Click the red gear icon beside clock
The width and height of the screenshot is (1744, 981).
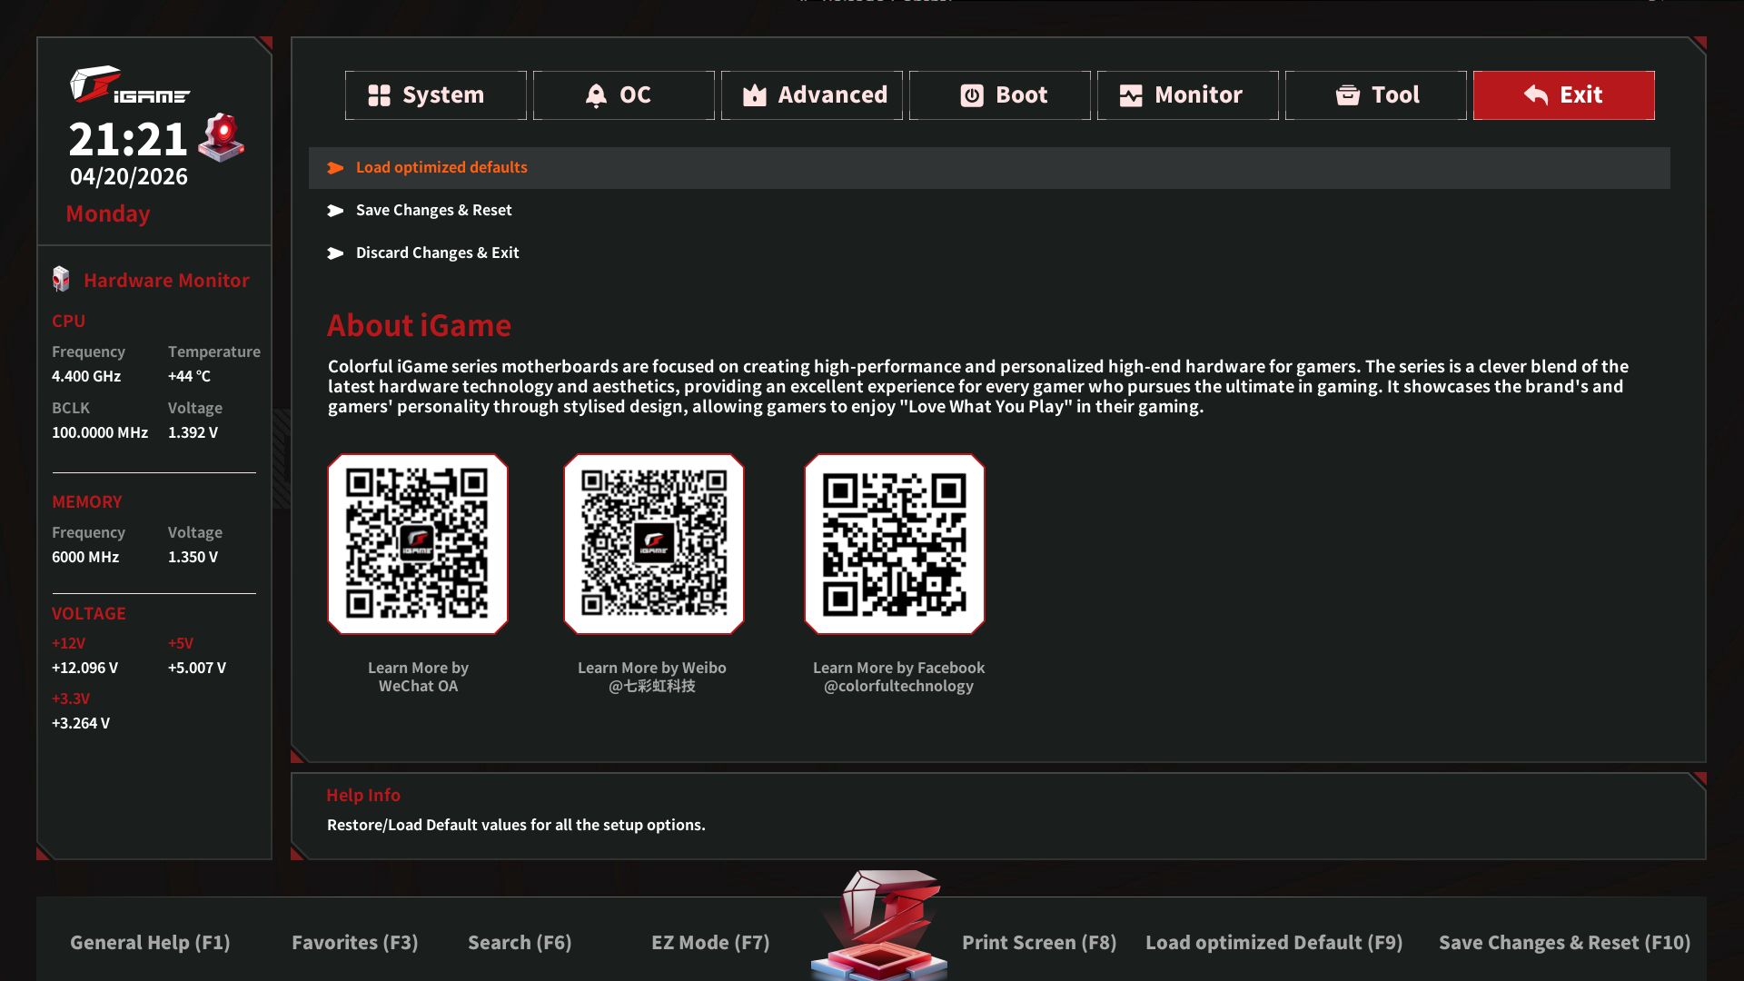222,138
